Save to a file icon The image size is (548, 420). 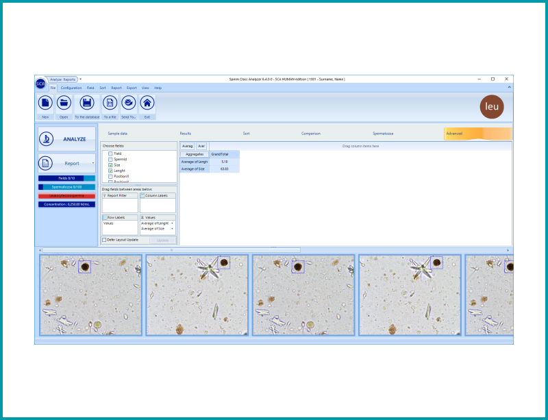coord(110,103)
